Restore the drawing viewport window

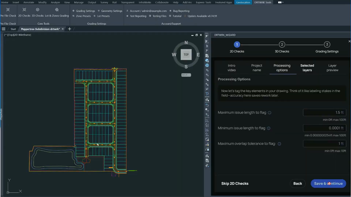(x=197, y=35)
